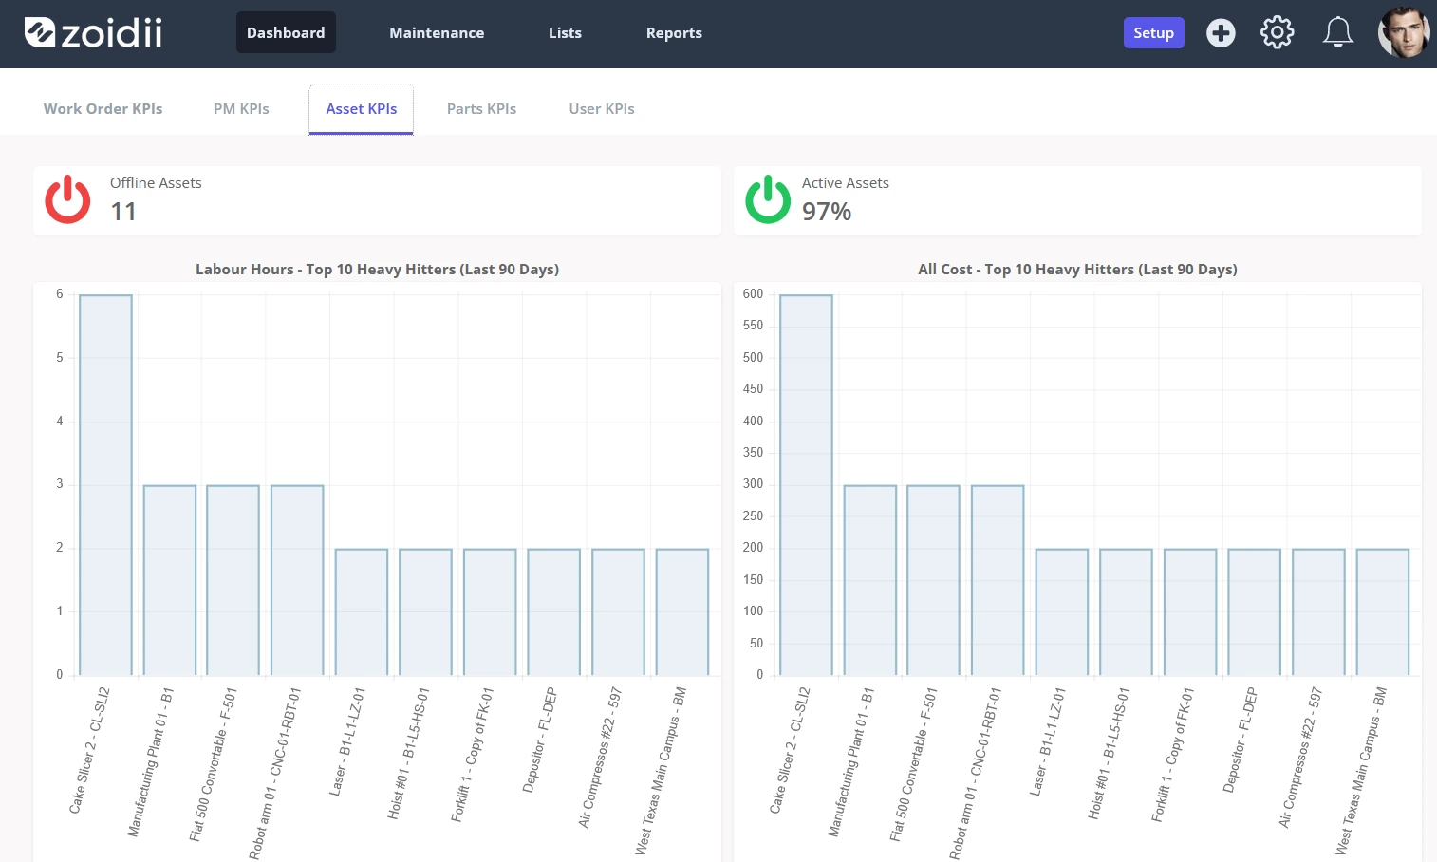
Task: Click the Offline Assets count 11
Action: [123, 212]
